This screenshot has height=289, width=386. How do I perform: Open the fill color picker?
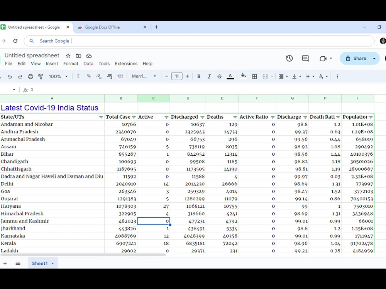tap(244, 76)
